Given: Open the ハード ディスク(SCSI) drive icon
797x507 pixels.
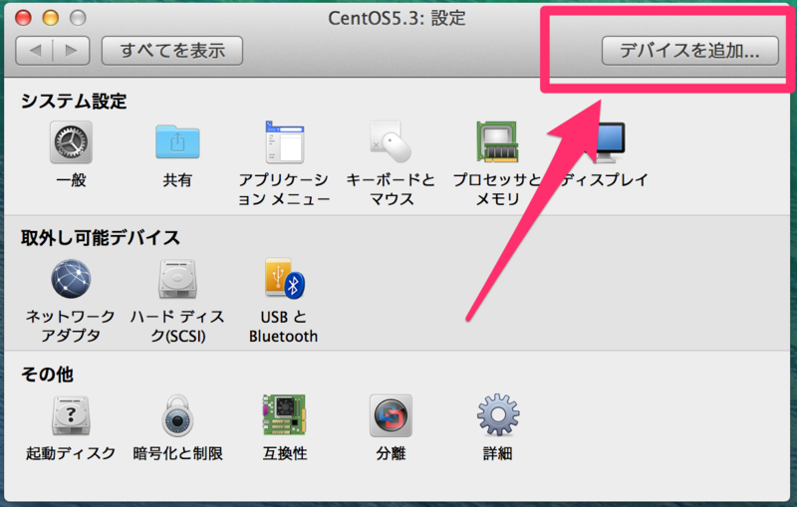Looking at the screenshot, I should tap(177, 279).
